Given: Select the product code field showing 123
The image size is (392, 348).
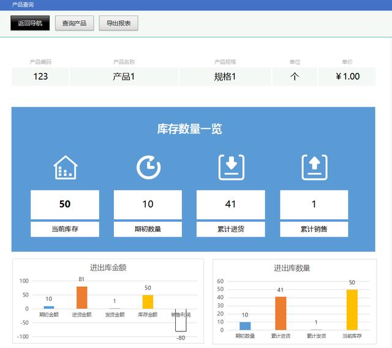Looking at the screenshot, I should pyautogui.click(x=40, y=77).
